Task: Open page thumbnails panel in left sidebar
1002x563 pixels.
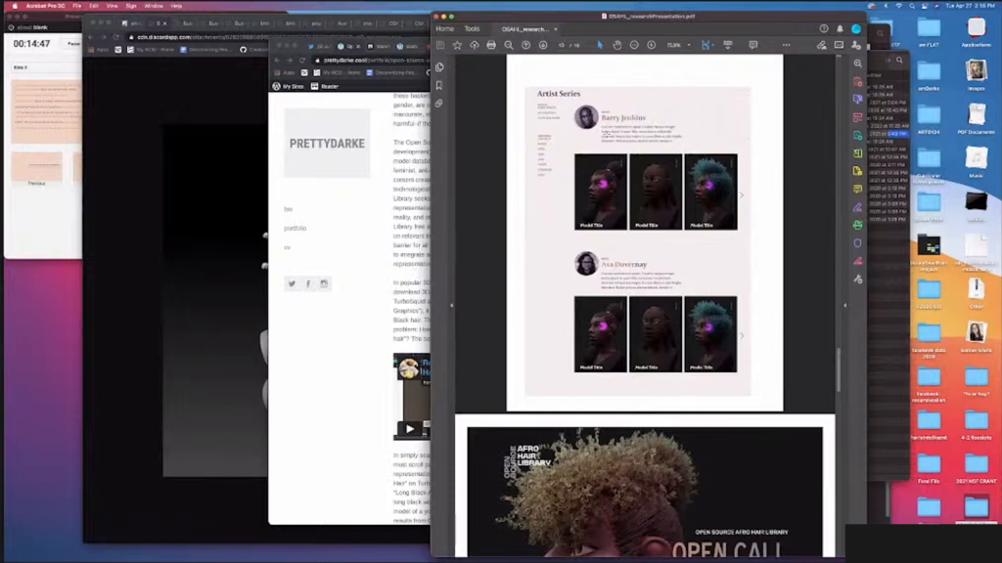Action: pyautogui.click(x=439, y=67)
